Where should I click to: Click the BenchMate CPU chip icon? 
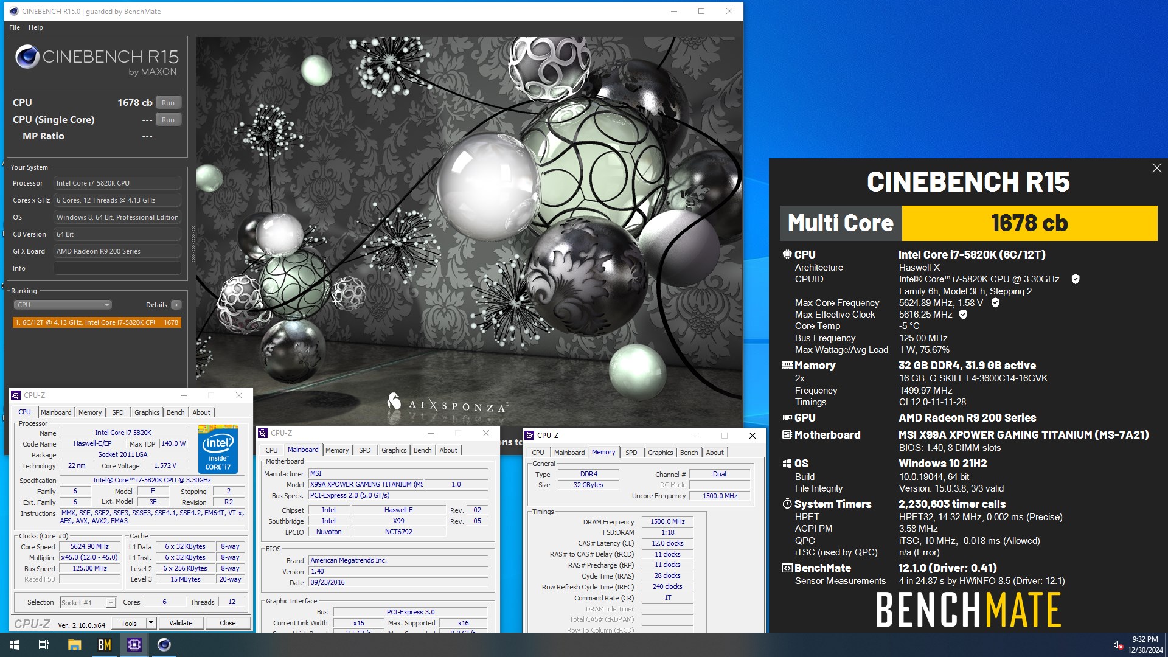coord(787,254)
